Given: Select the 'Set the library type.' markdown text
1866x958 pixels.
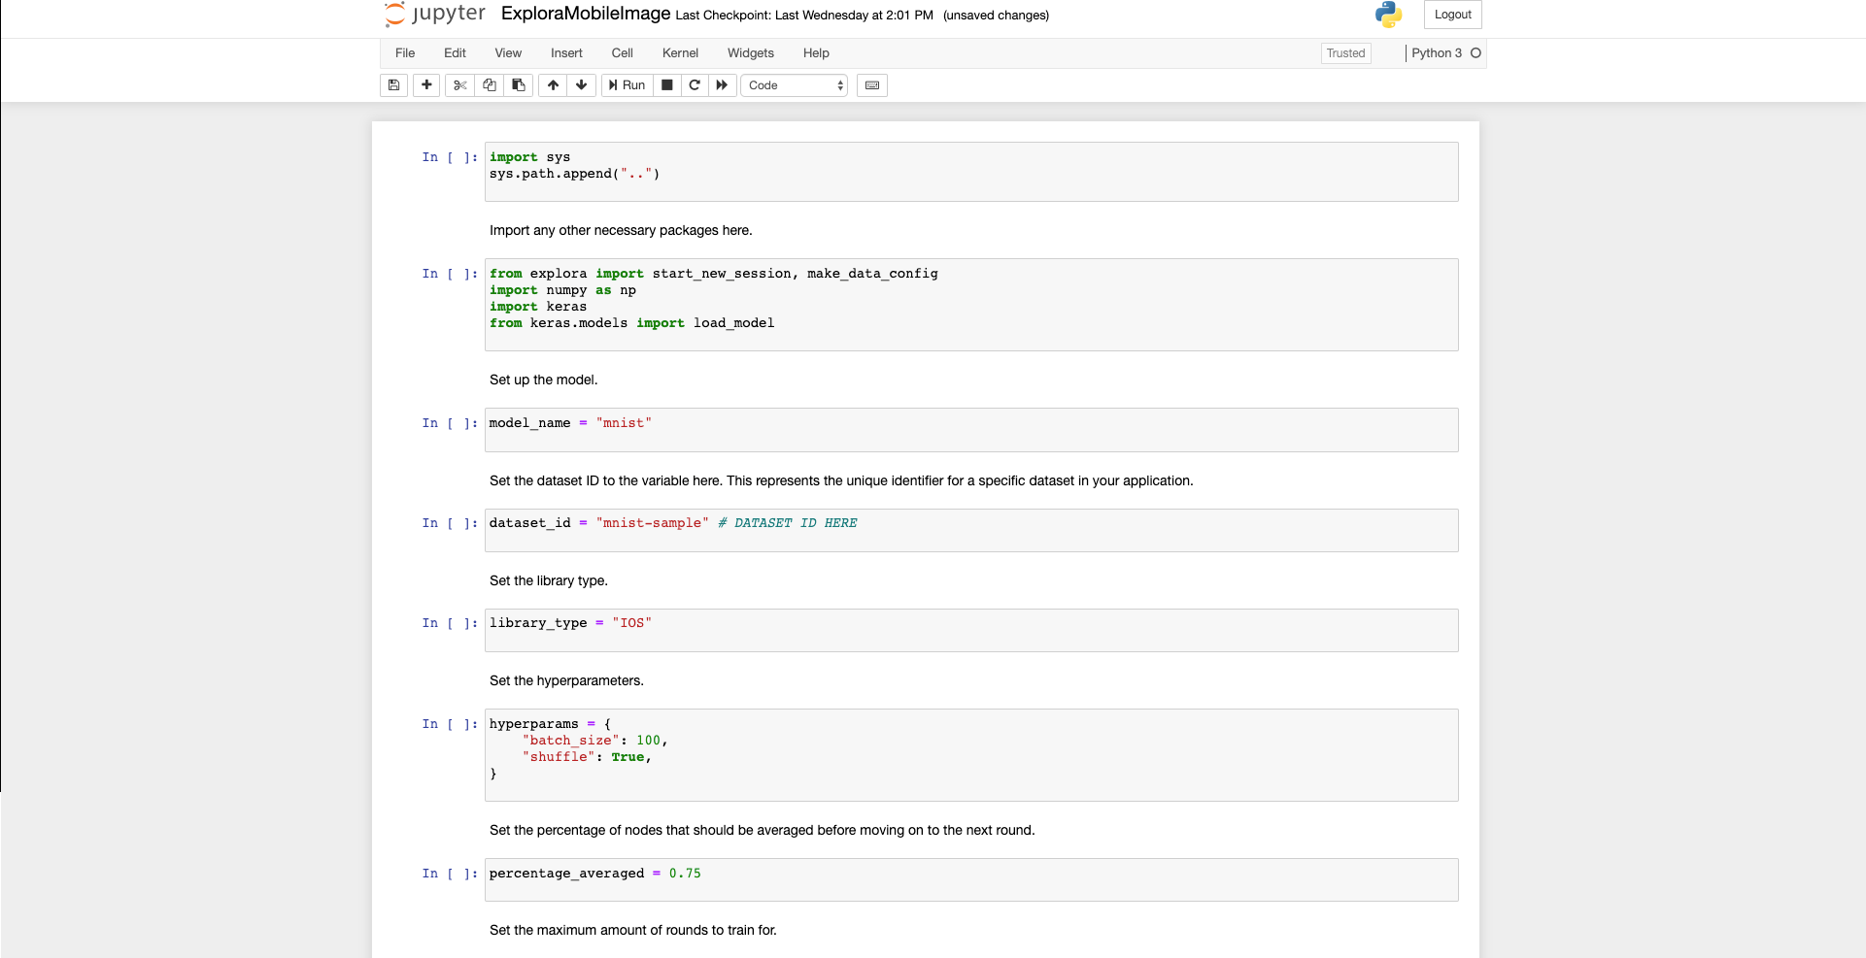Looking at the screenshot, I should click(549, 581).
